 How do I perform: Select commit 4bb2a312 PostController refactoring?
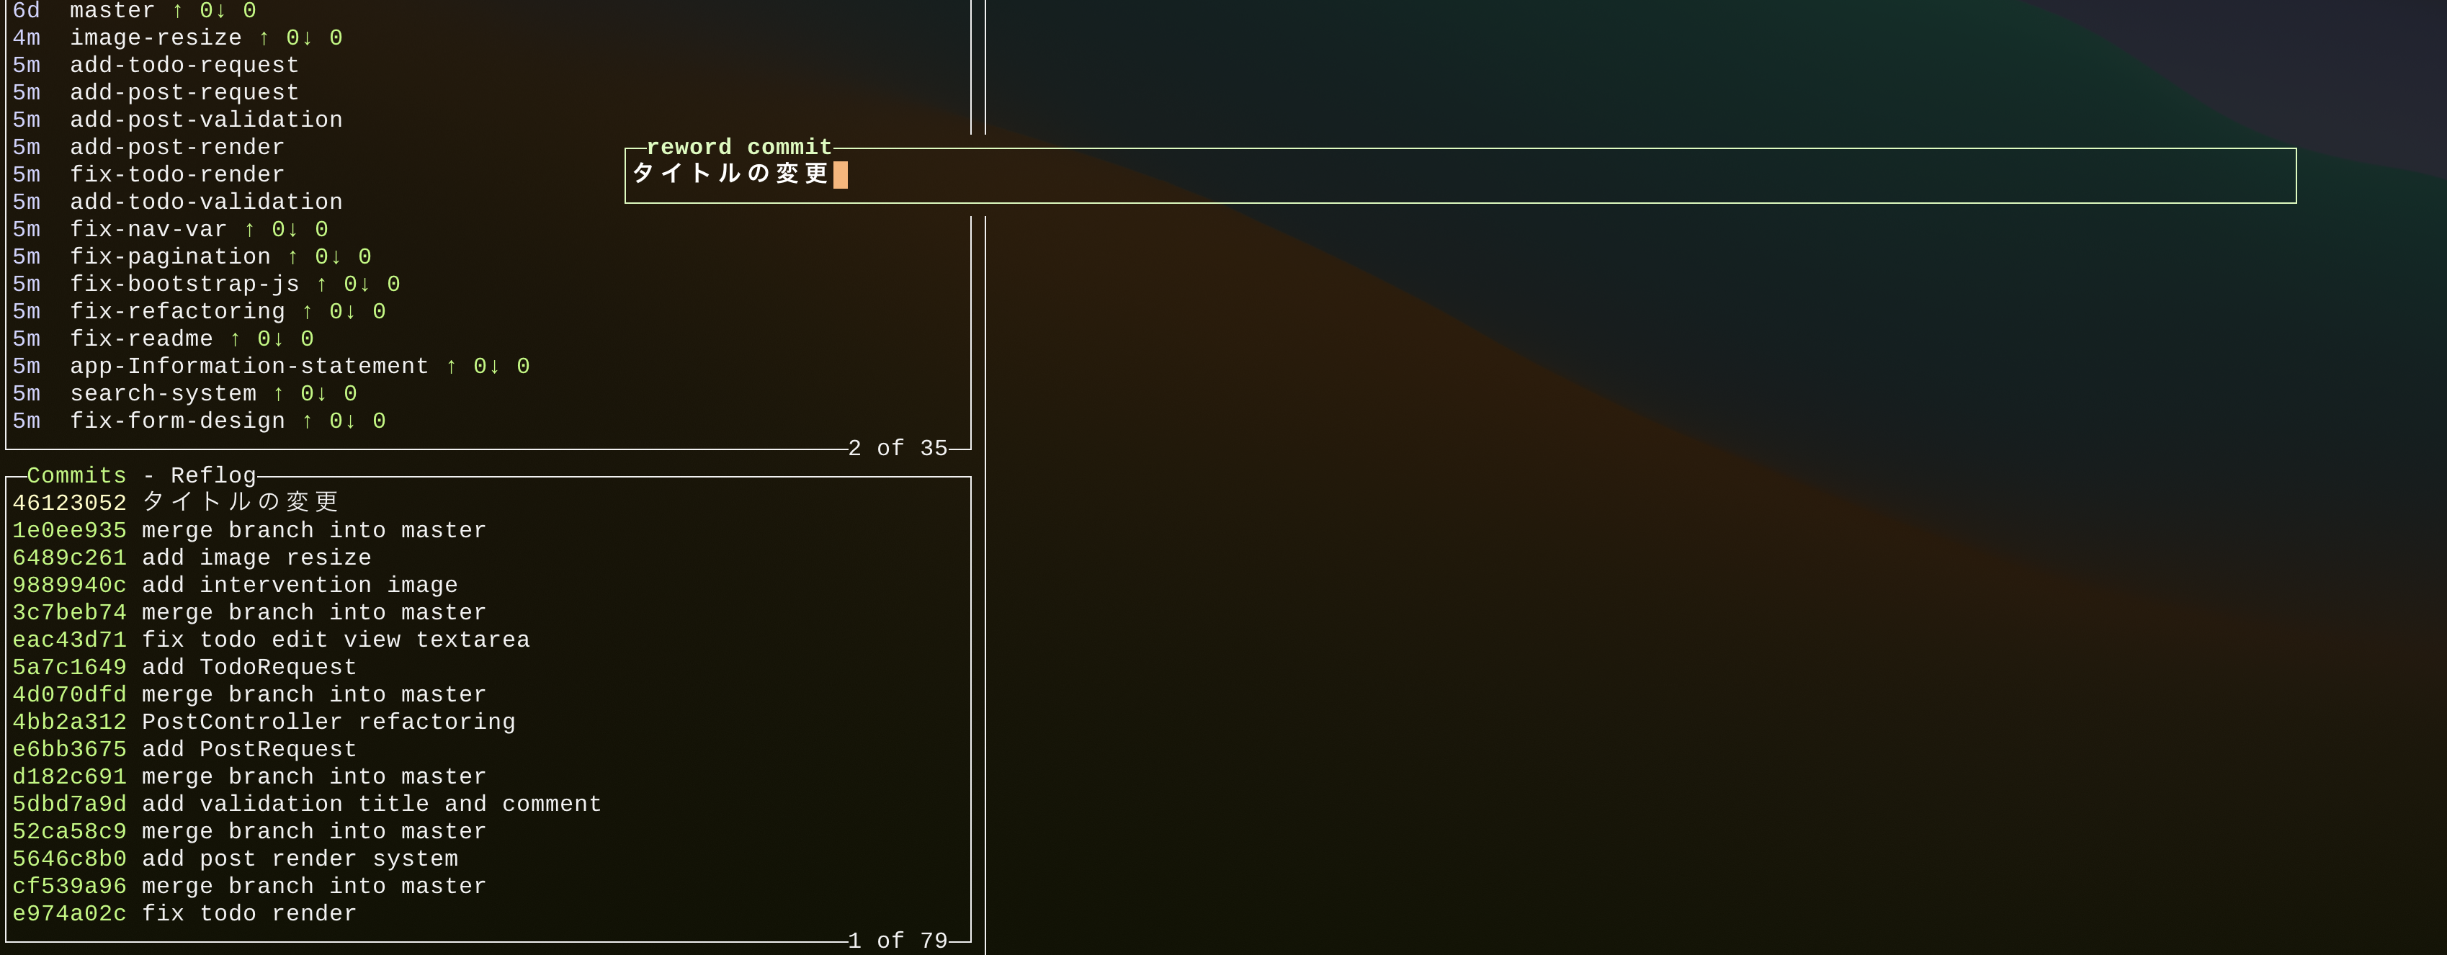263,722
